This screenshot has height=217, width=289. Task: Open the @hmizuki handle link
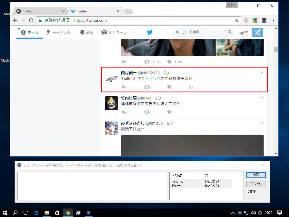pos(155,123)
